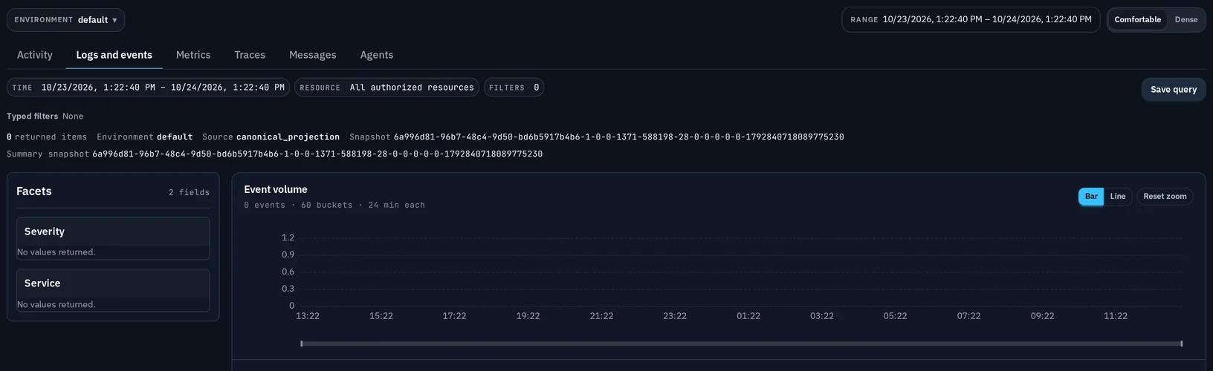The width and height of the screenshot is (1213, 371).
Task: Go to the Traces tab
Action: [x=250, y=55]
